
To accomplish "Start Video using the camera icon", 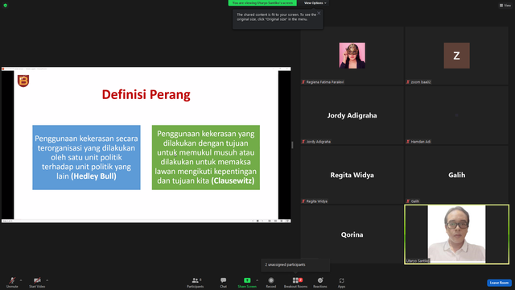I will click(x=37, y=280).
